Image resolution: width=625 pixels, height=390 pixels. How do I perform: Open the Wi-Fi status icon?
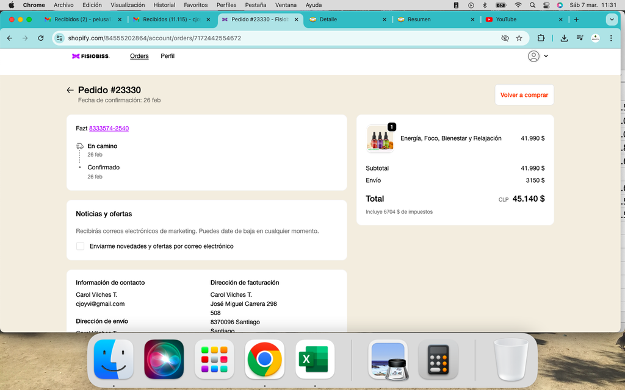(x=518, y=5)
